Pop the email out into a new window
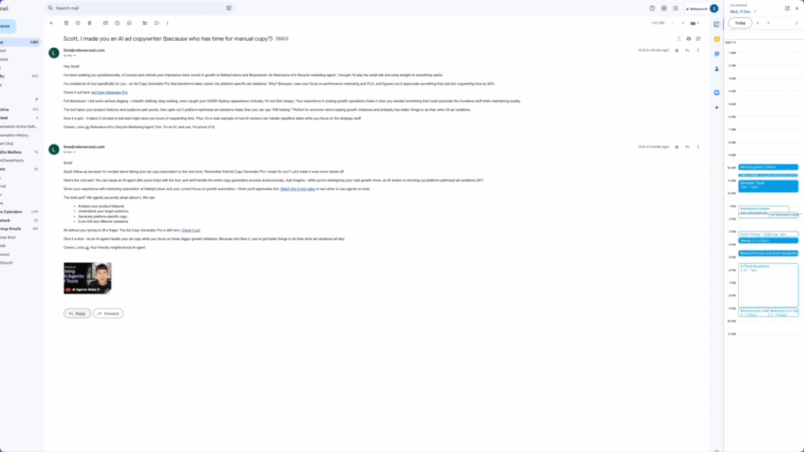This screenshot has width=804, height=452. tap(698, 38)
